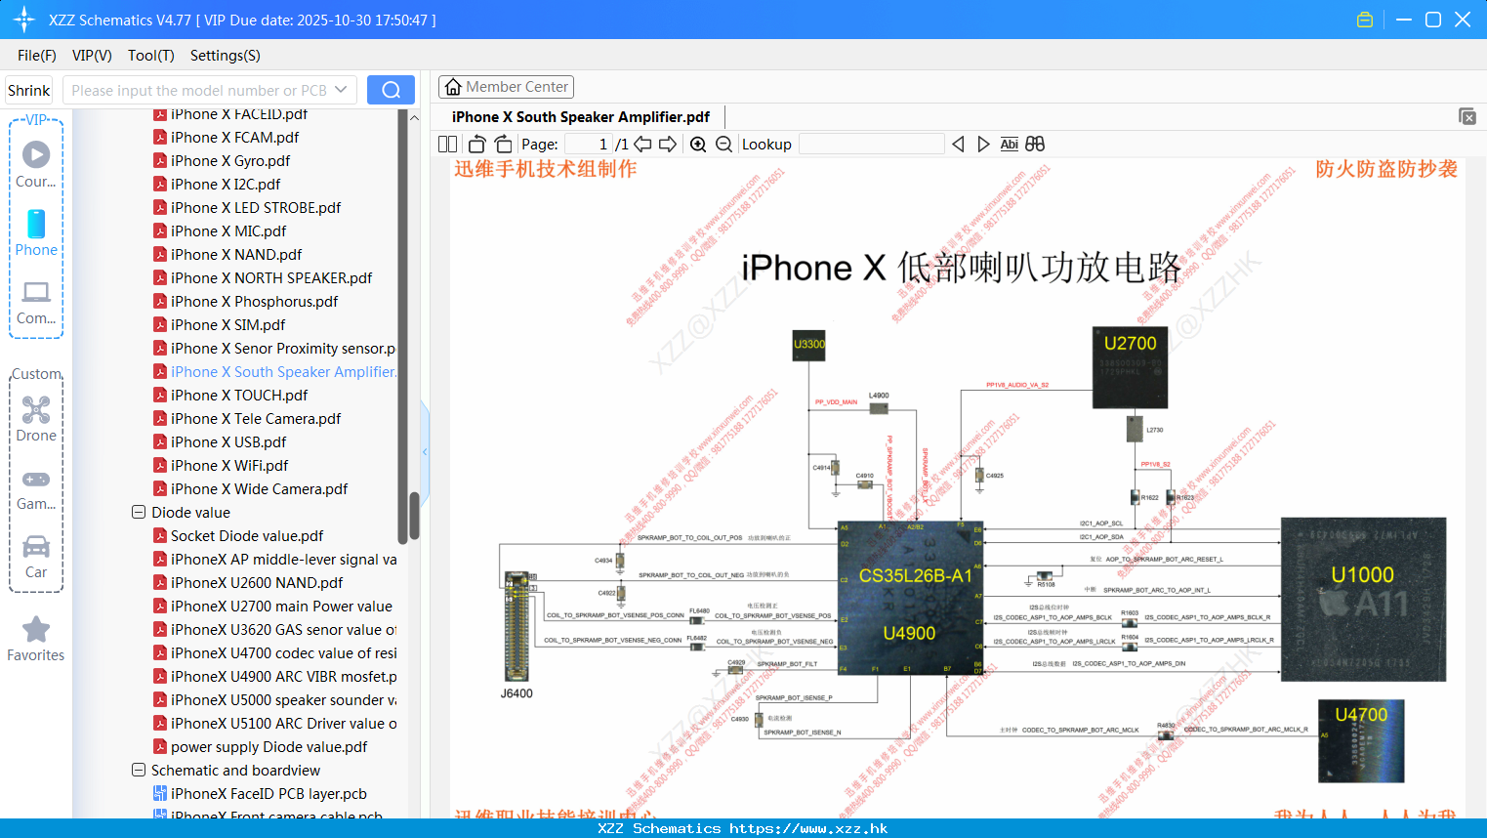Click the yellow VIP badge icon in title bar
Image resolution: width=1487 pixels, height=838 pixels.
tap(1365, 20)
